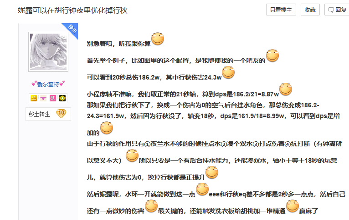Click the pink 妖 badge icon
Screen dimensions: 349x220
coord(53,98)
